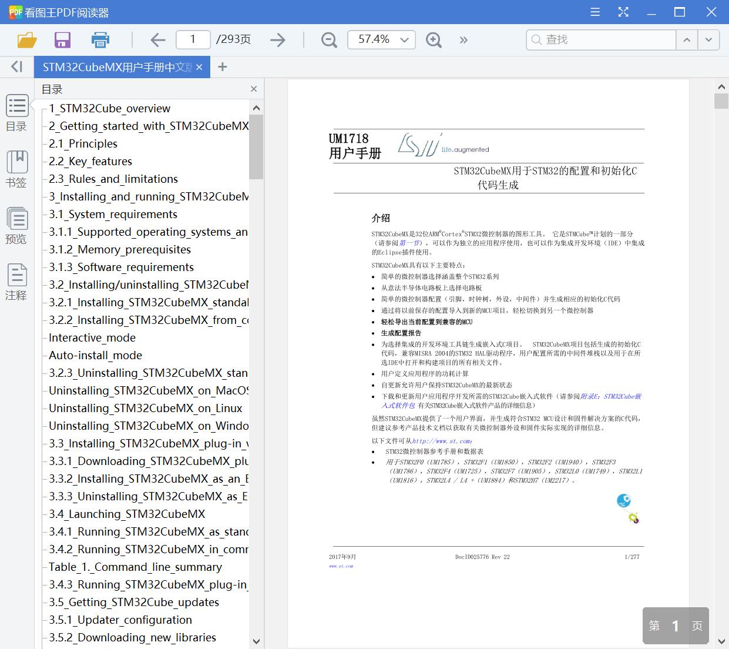Add a new tab with the plus button

(222, 67)
